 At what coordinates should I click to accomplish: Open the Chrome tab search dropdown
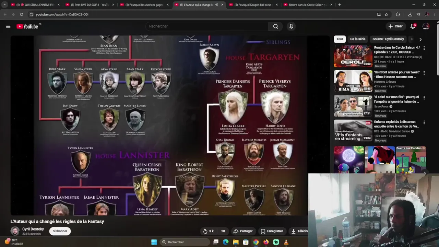[x=4, y=5]
